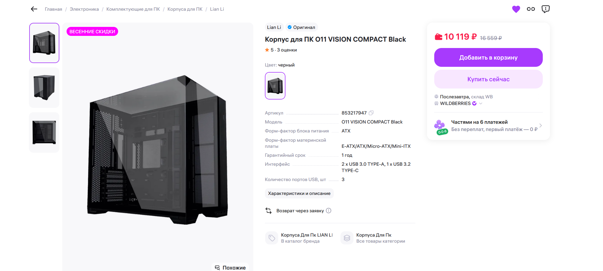
Task: Click the verified Оригинал badge
Action: pos(302,27)
